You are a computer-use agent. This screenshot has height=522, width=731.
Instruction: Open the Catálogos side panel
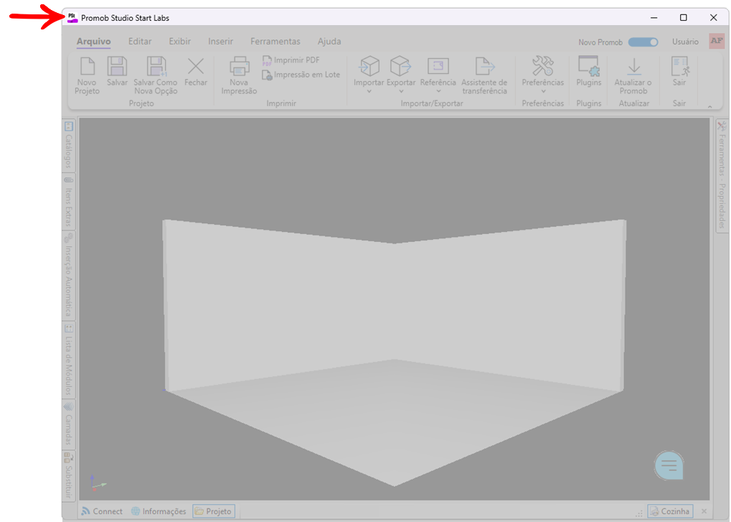click(x=69, y=146)
